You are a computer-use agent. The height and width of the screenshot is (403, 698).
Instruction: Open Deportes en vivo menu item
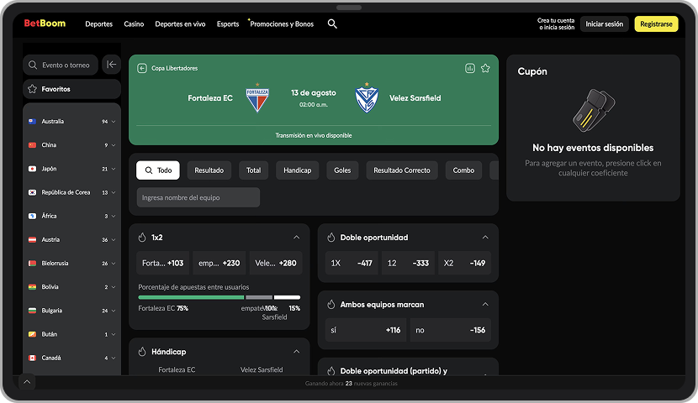pos(180,24)
